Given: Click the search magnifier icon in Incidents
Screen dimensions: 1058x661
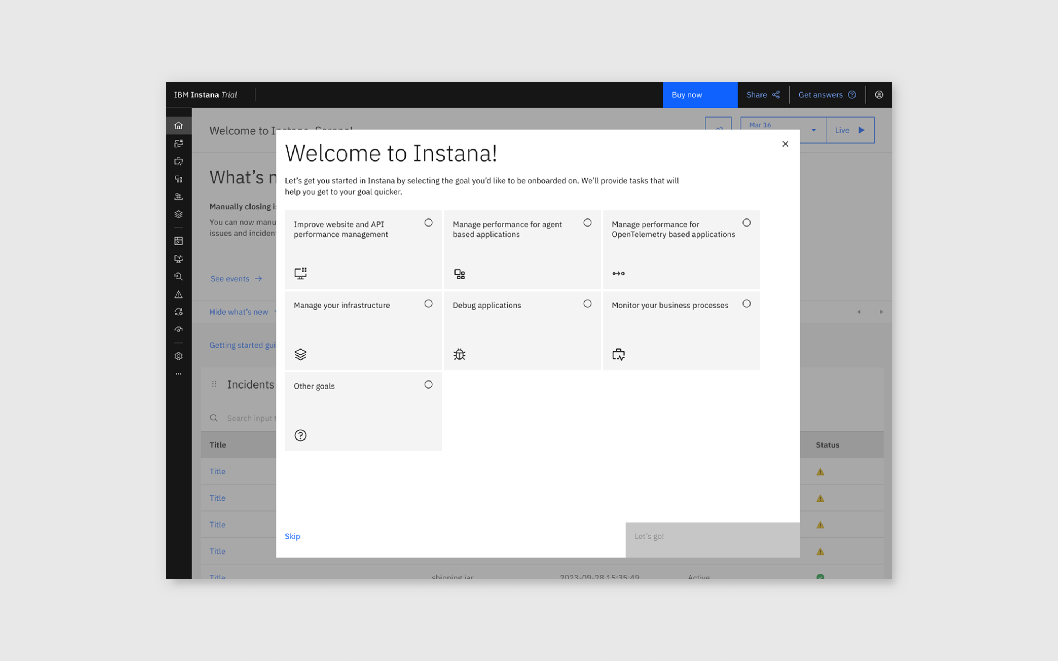Looking at the screenshot, I should (214, 418).
